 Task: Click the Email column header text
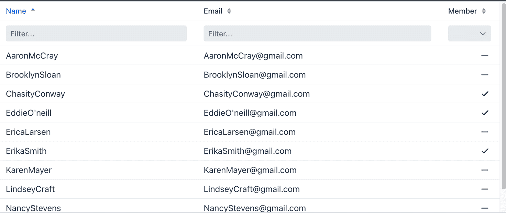click(x=213, y=11)
